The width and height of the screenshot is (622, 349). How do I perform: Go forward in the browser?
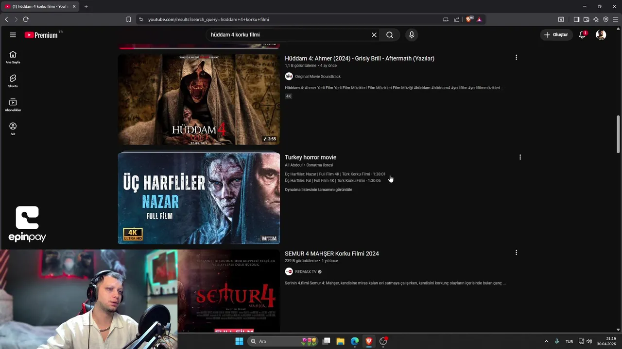coord(16,19)
